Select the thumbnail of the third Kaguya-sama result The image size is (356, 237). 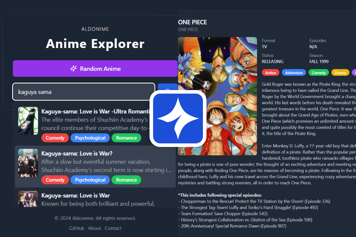[x=28, y=199]
